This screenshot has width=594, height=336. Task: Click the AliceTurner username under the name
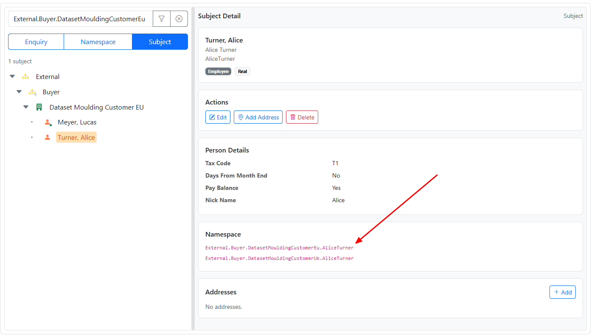pyautogui.click(x=220, y=59)
